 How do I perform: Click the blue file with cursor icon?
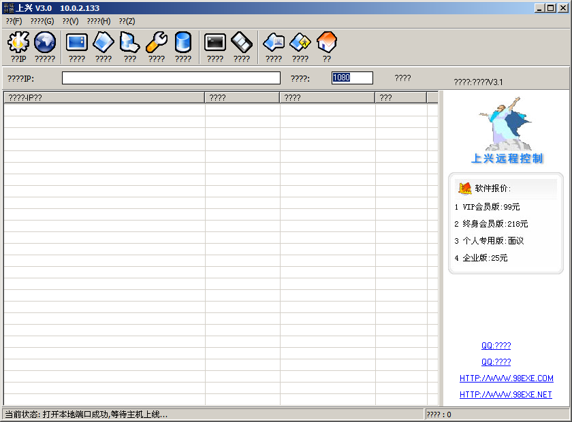[130, 43]
